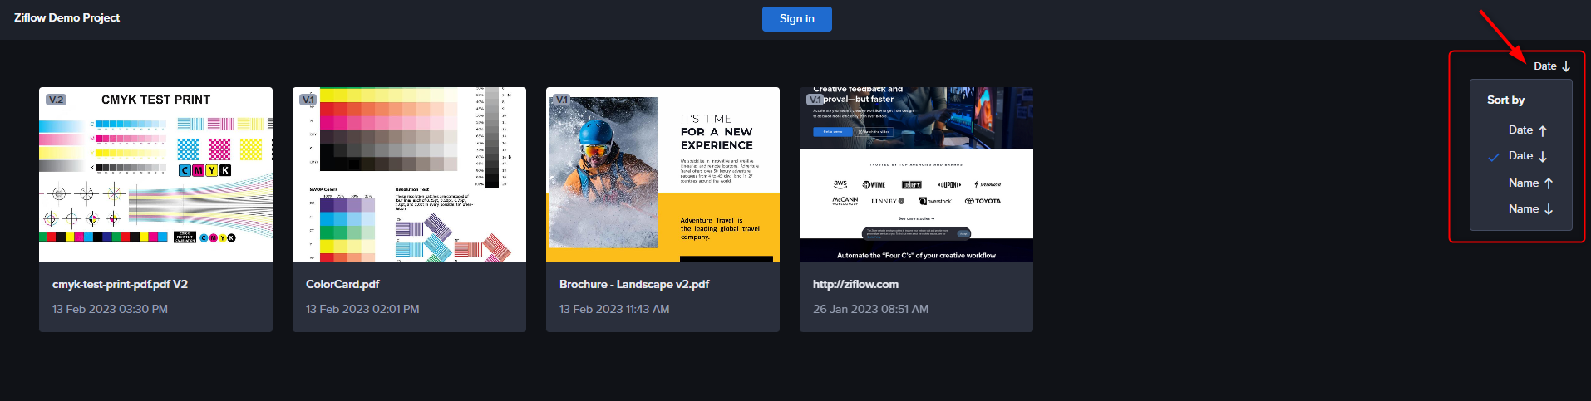Sort by Date ascending
Image resolution: width=1591 pixels, height=401 pixels.
1527,130
